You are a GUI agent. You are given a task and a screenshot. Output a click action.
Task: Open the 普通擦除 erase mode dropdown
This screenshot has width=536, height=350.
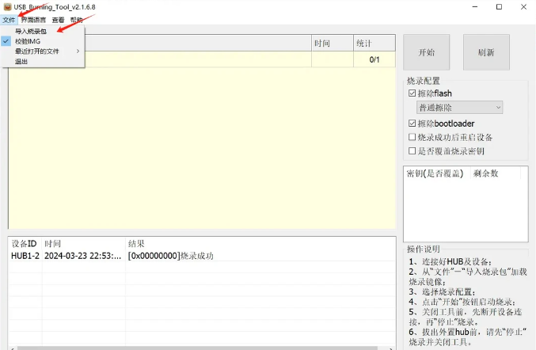coord(459,108)
